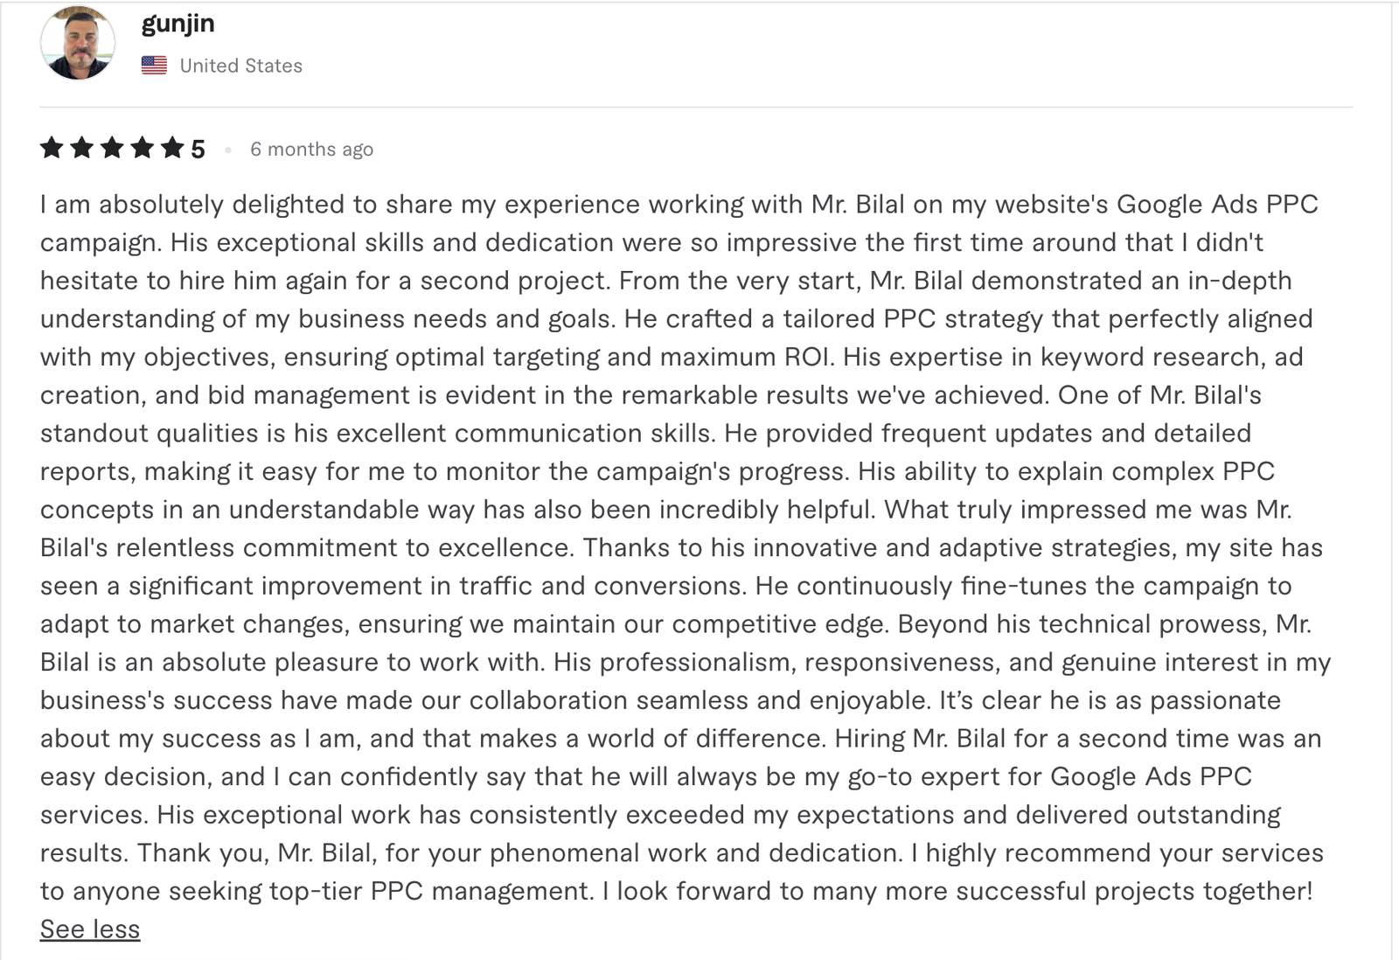Click the first rating star
This screenshot has width=1399, height=960.
click(x=52, y=148)
